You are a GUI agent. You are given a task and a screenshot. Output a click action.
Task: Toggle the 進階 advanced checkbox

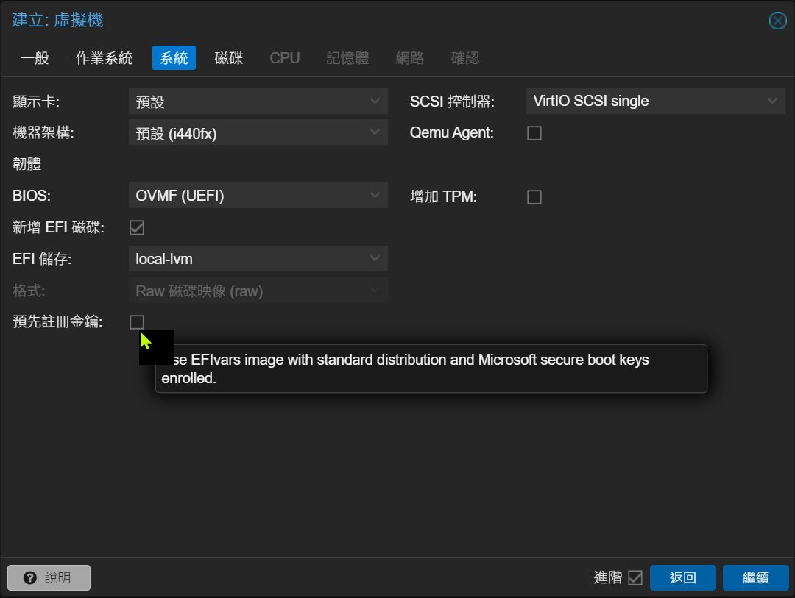click(x=635, y=577)
